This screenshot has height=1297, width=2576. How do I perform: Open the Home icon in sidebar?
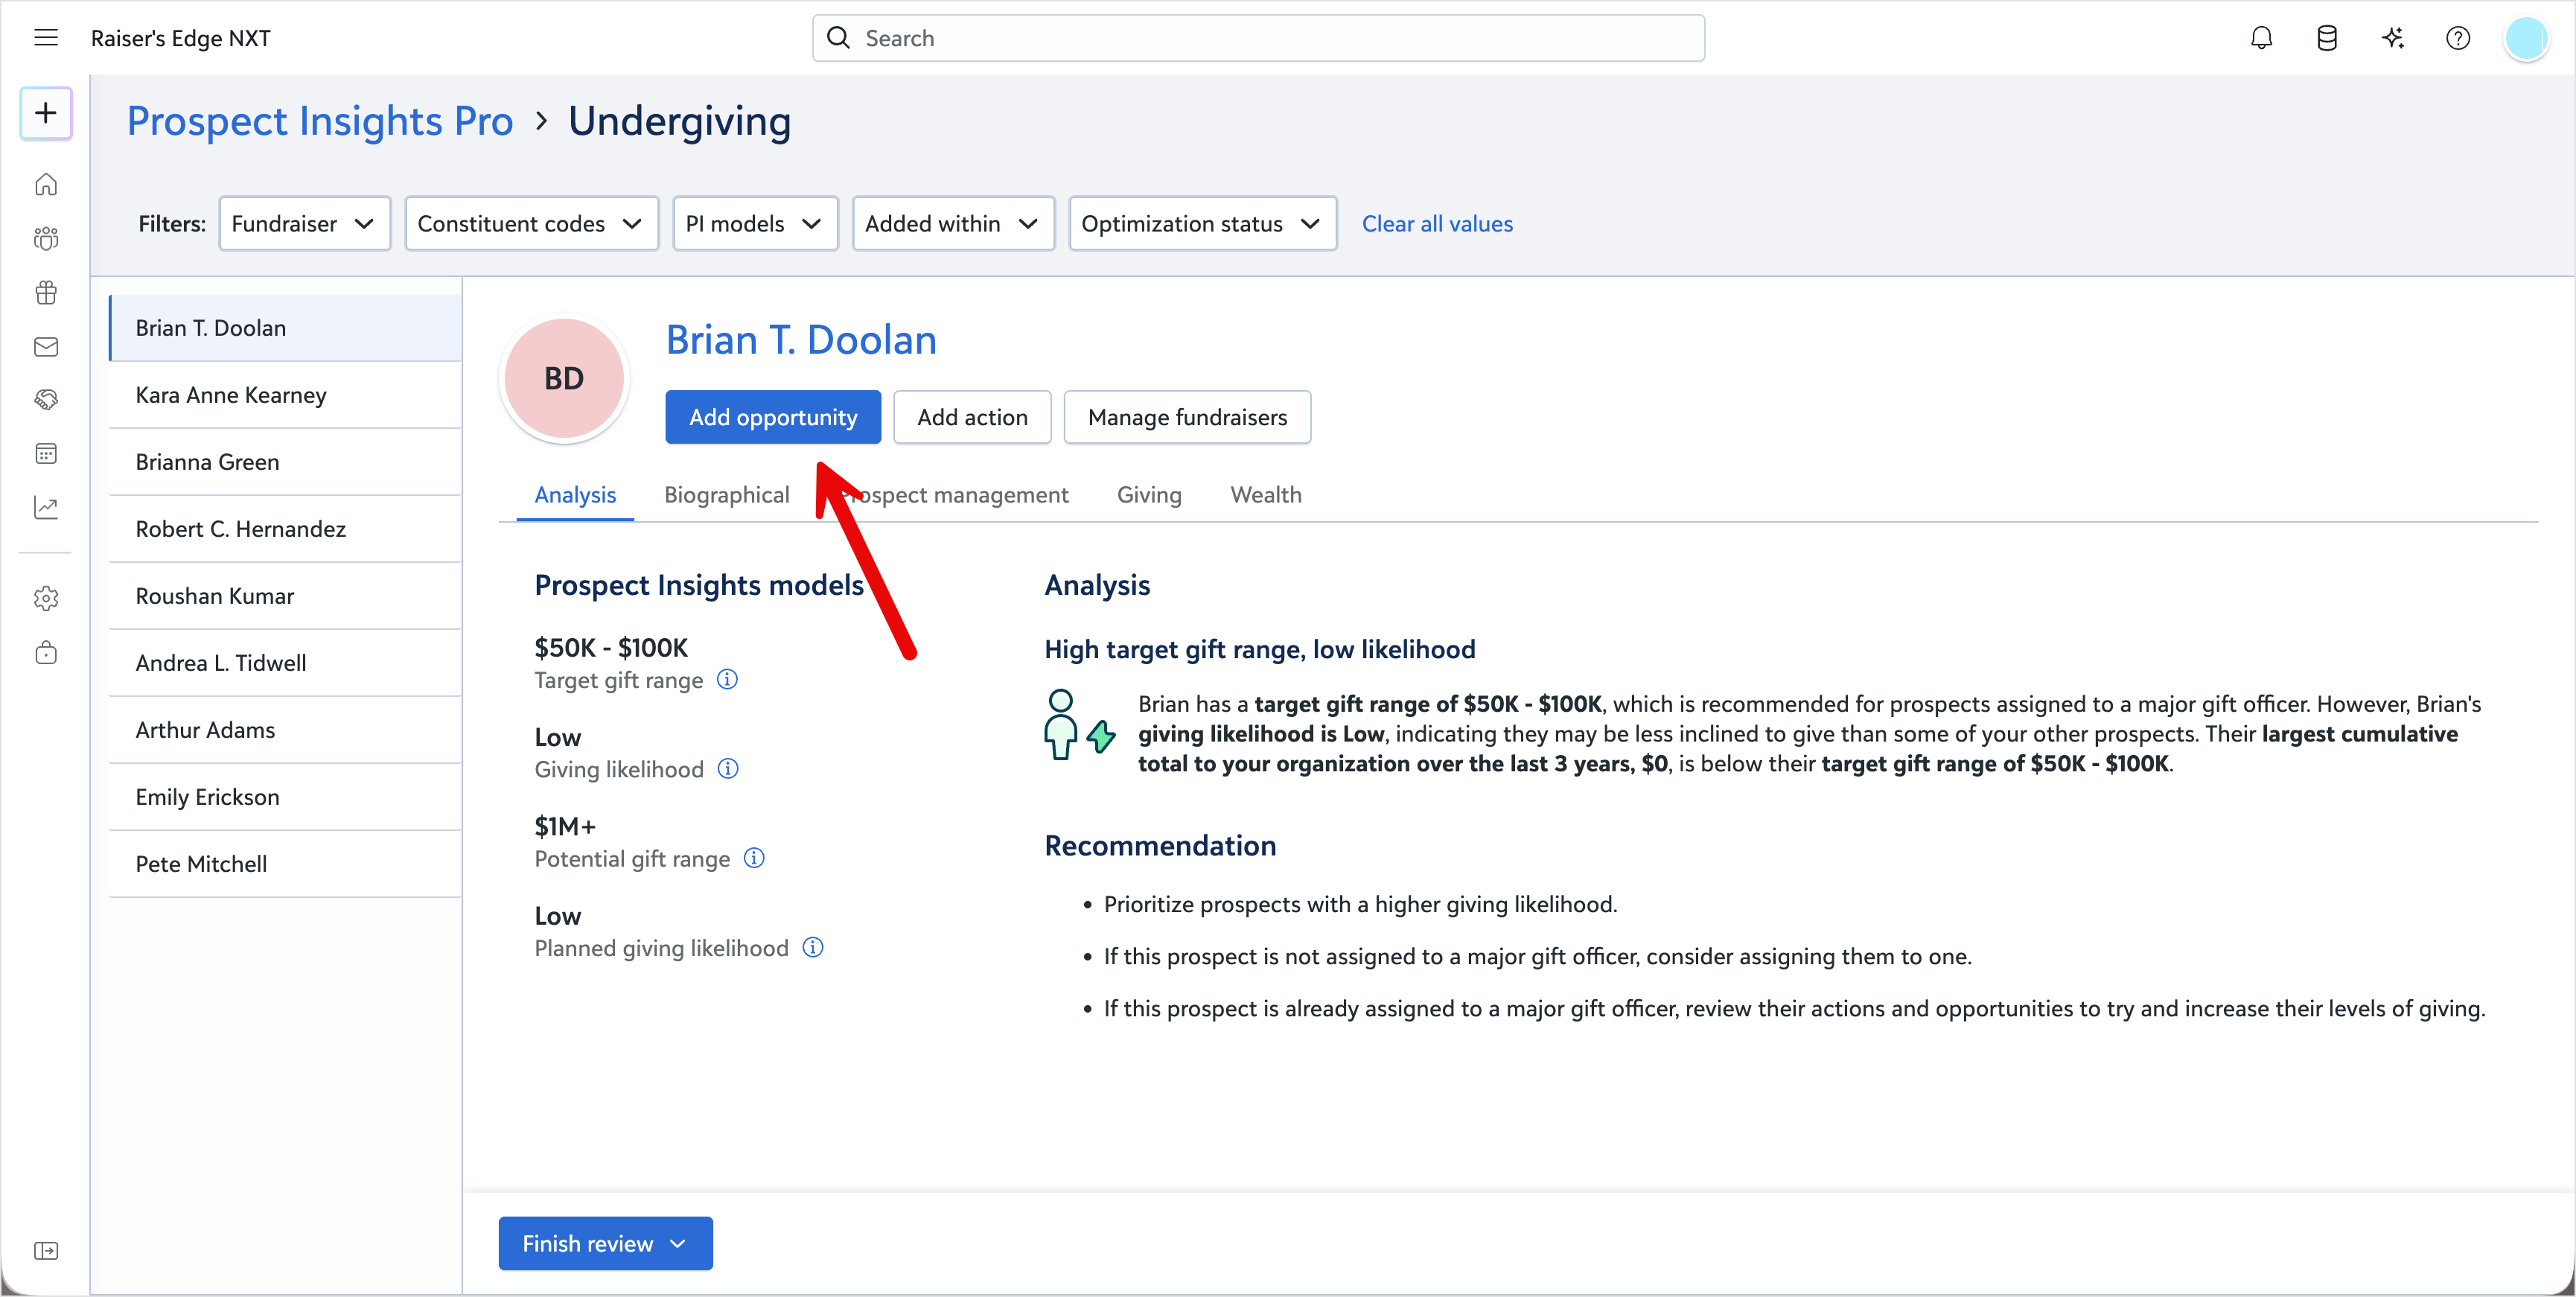coord(46,185)
